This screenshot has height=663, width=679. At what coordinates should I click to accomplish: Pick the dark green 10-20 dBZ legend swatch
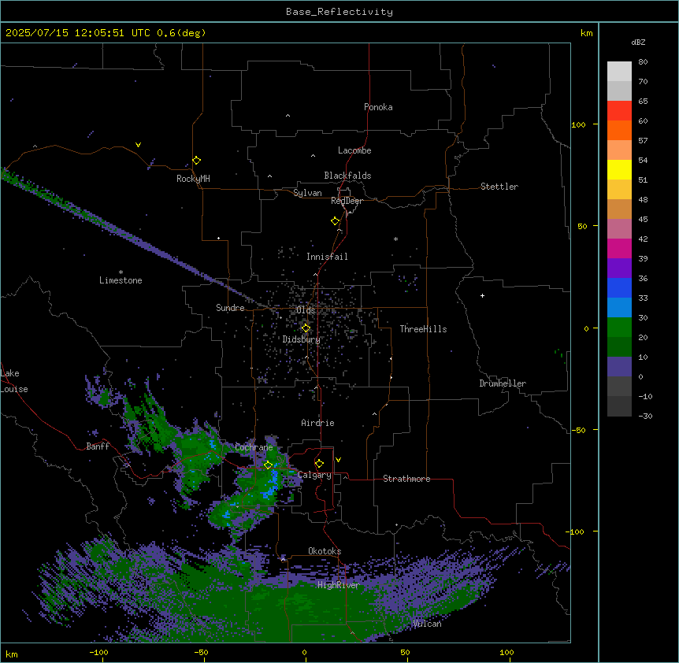point(619,347)
